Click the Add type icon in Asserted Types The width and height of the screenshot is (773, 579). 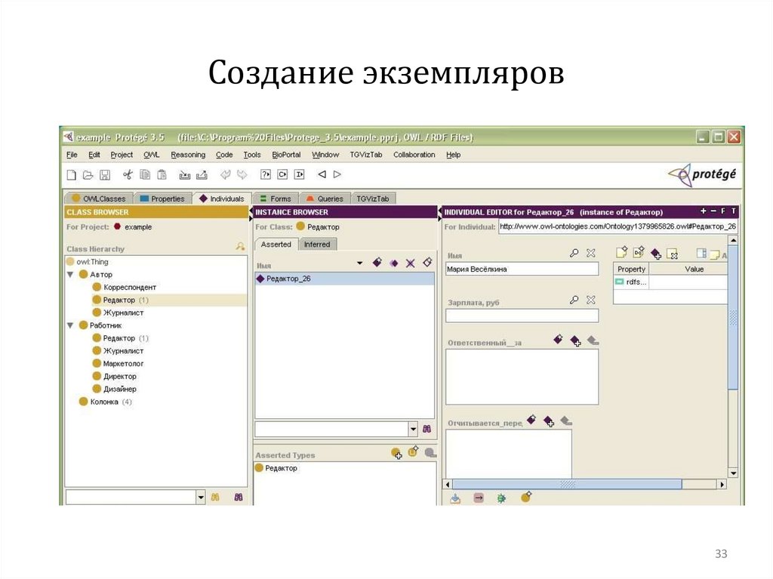[x=396, y=454]
